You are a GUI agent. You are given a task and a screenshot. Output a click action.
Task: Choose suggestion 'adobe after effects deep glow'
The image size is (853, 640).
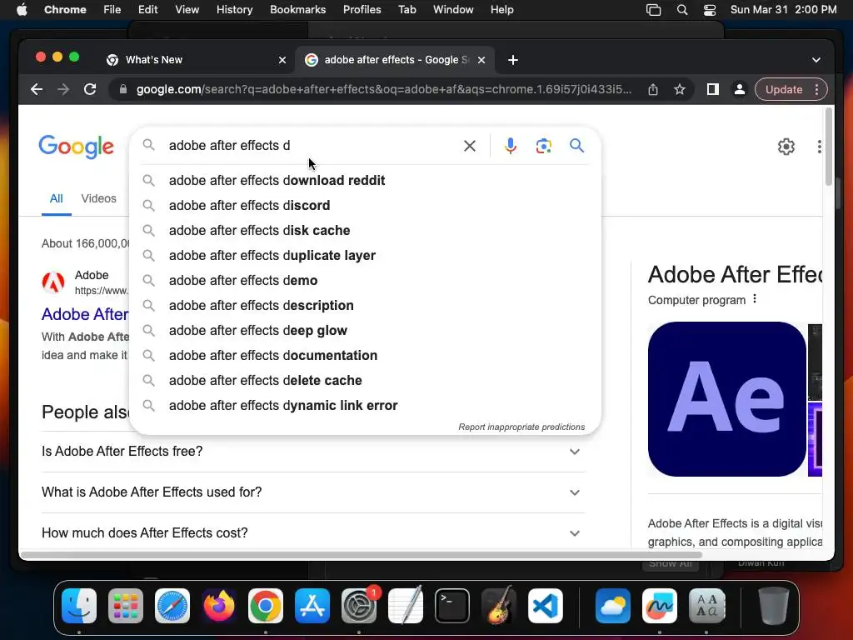tap(365, 330)
